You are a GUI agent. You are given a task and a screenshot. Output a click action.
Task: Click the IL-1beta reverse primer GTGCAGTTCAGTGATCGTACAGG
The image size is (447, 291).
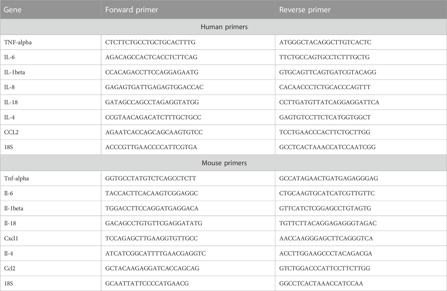point(328,72)
